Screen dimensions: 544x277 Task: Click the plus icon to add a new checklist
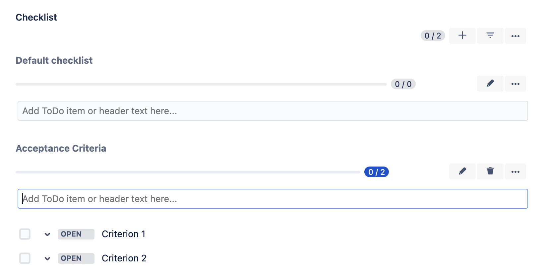coord(462,35)
